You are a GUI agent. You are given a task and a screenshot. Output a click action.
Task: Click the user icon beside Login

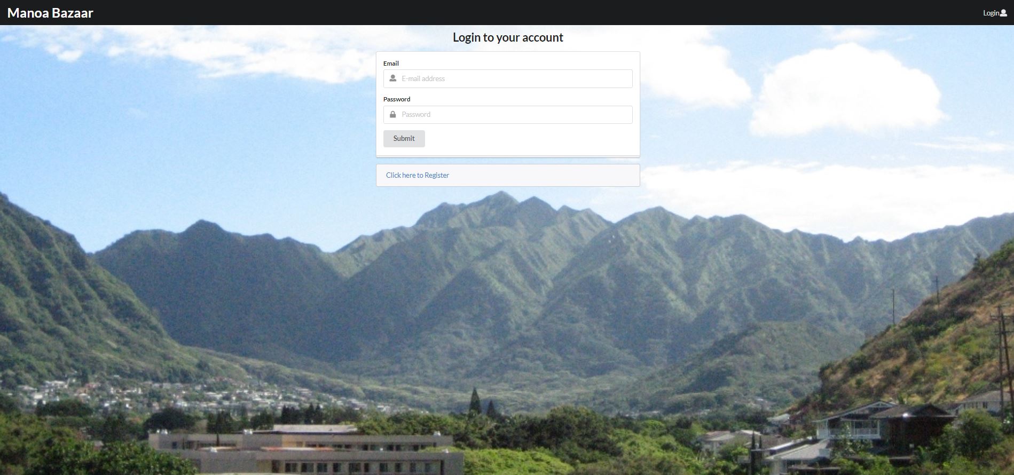click(x=1003, y=13)
